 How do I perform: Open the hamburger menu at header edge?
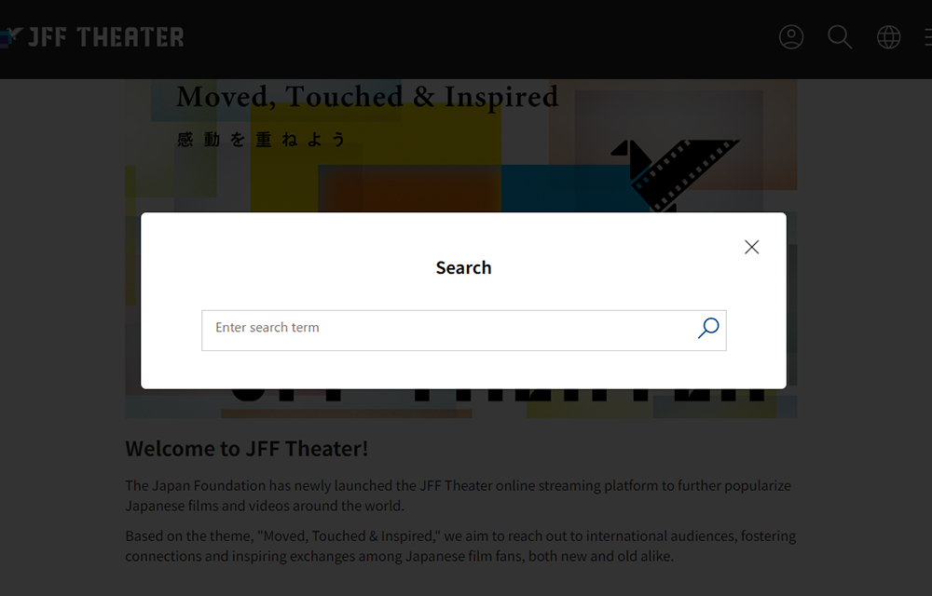click(x=928, y=37)
